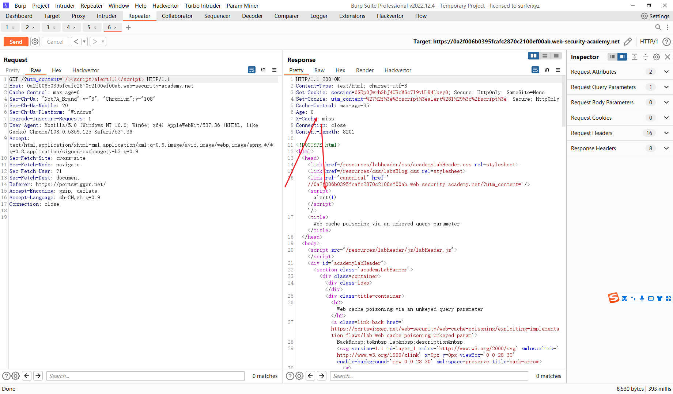Screen dimensions: 673x394
Task: Switch to the Proxy tab
Action: [78, 16]
